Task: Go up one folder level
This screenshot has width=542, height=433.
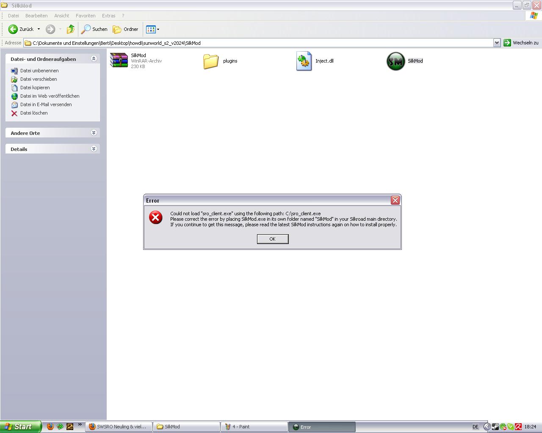Action: pyautogui.click(x=71, y=29)
